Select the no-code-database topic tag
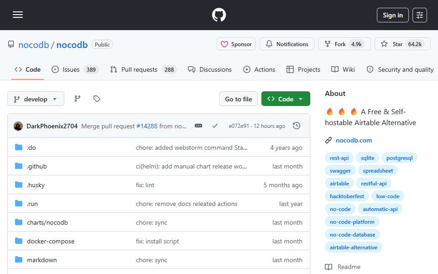Image resolution: width=438 pixels, height=274 pixels. point(352,235)
